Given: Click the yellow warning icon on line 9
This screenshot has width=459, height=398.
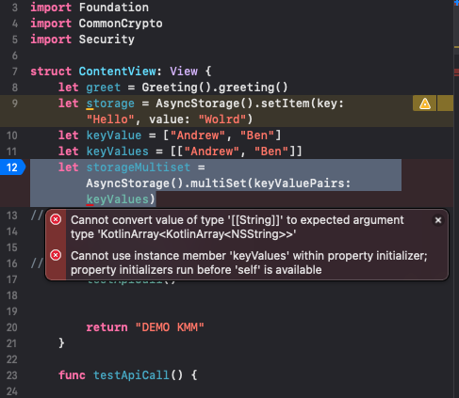Looking at the screenshot, I should 425,103.
